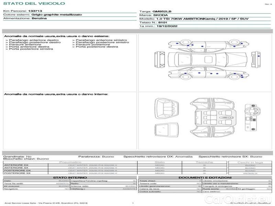Click the Cerchi in lega column header
The width and height of the screenshot is (275, 206).
(x=250, y=162)
